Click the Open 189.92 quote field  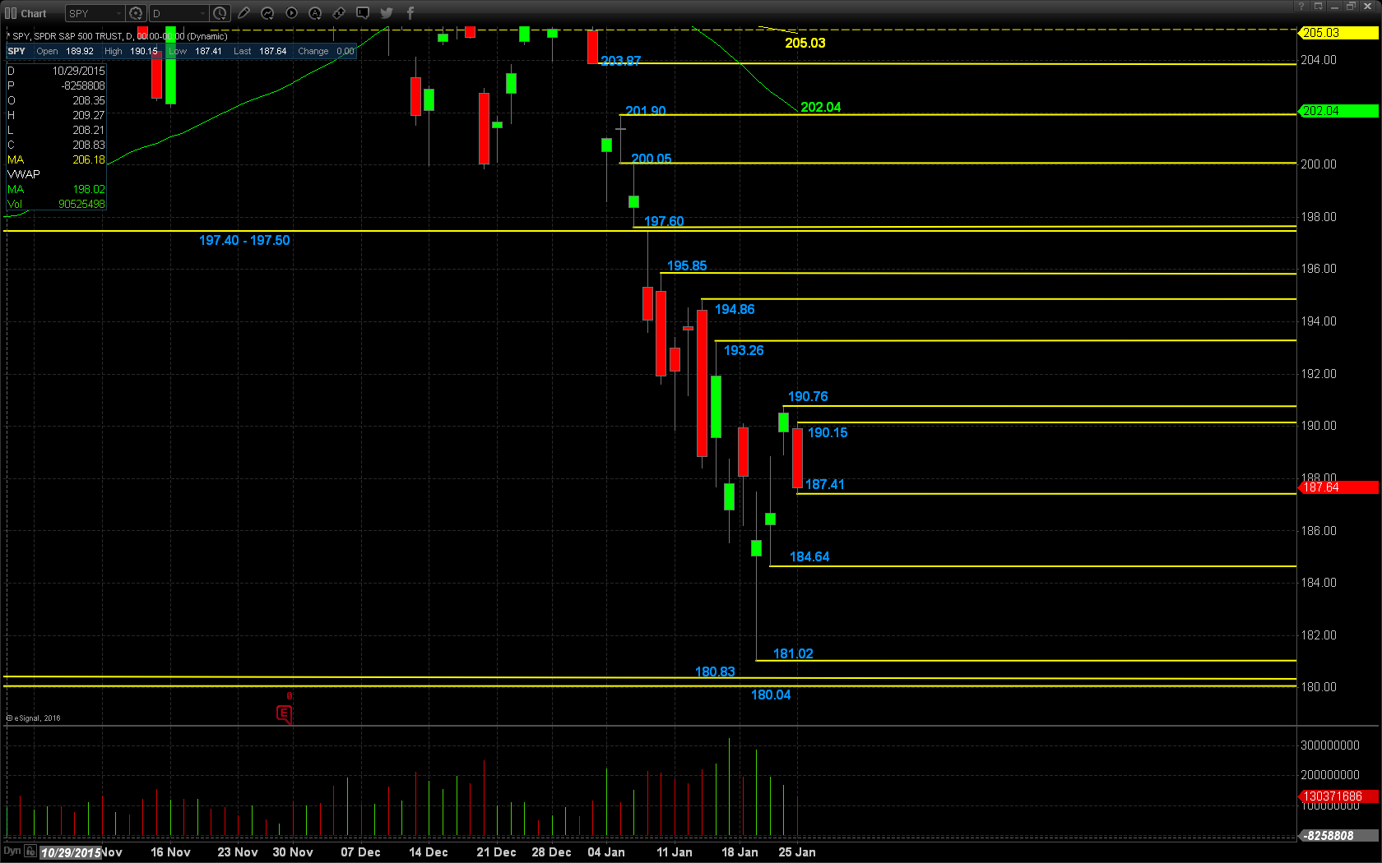click(65, 51)
